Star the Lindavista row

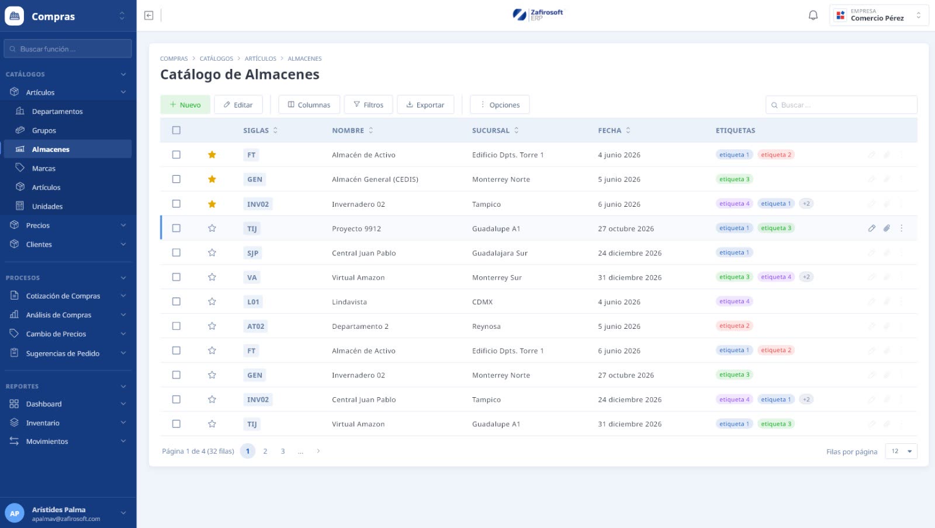pos(212,302)
